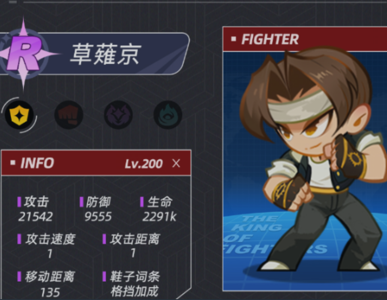The image size is (387, 300).
Task: Click the 攻击距离 stat entry
Action: (132, 246)
